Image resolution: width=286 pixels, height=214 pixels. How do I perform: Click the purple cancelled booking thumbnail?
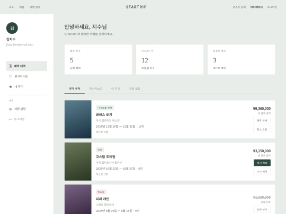[x=78, y=199]
